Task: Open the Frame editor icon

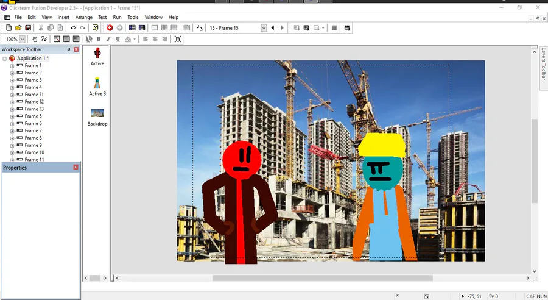Action: click(155, 27)
